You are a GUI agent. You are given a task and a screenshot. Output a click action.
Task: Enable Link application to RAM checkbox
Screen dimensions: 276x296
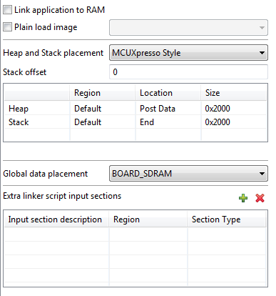pyautogui.click(x=7, y=10)
